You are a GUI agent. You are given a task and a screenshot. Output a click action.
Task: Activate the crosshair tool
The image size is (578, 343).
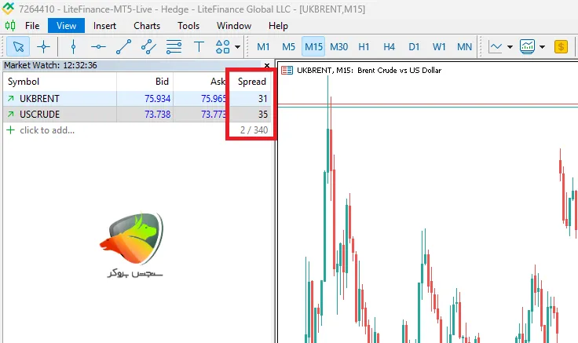point(43,46)
